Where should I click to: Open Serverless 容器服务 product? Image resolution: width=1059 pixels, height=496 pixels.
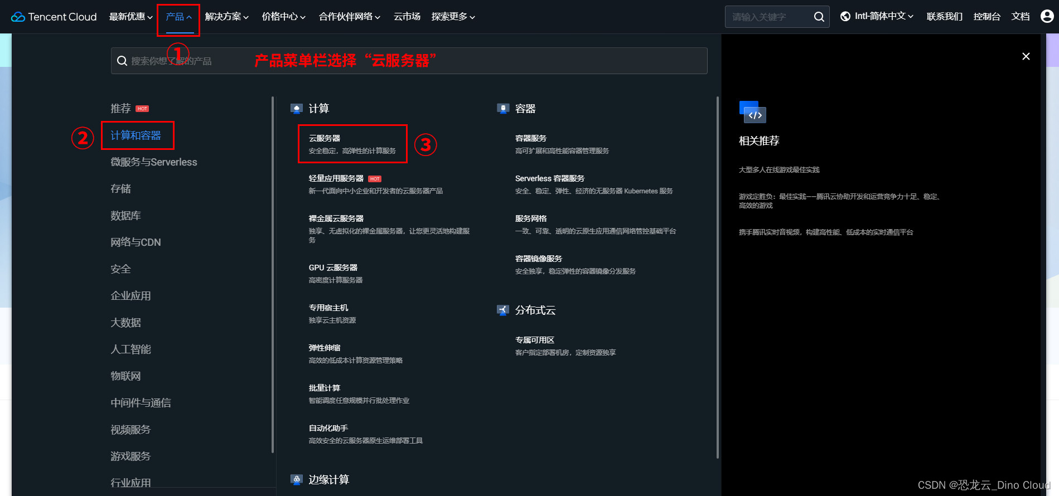(550, 178)
